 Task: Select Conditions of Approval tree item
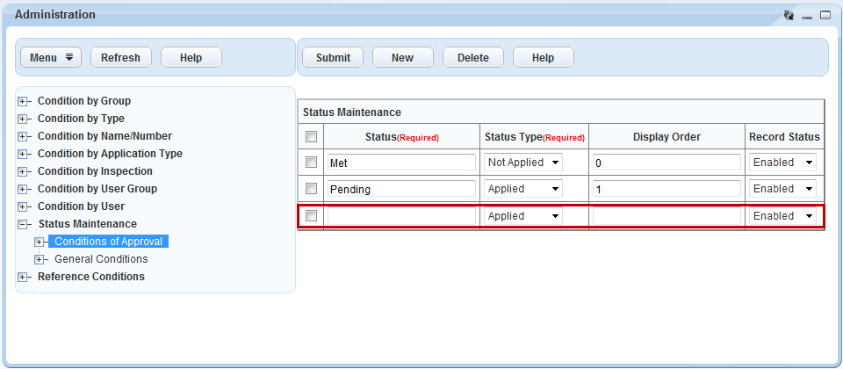pos(108,242)
